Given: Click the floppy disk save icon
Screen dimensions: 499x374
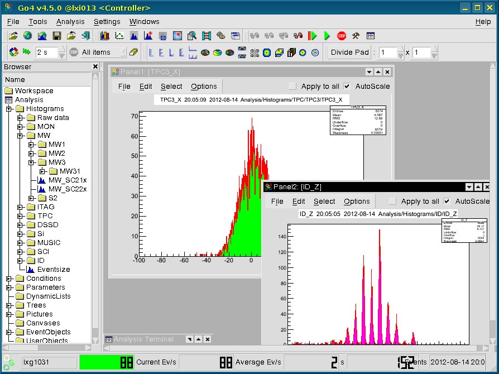Looking at the screenshot, I should tap(56, 36).
